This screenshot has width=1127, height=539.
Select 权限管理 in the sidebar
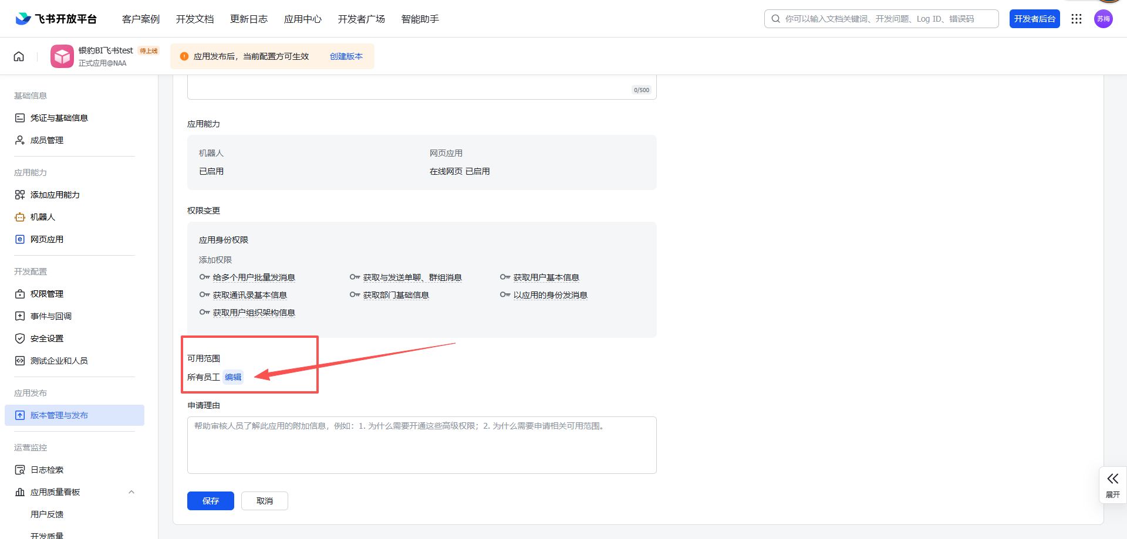click(x=47, y=294)
